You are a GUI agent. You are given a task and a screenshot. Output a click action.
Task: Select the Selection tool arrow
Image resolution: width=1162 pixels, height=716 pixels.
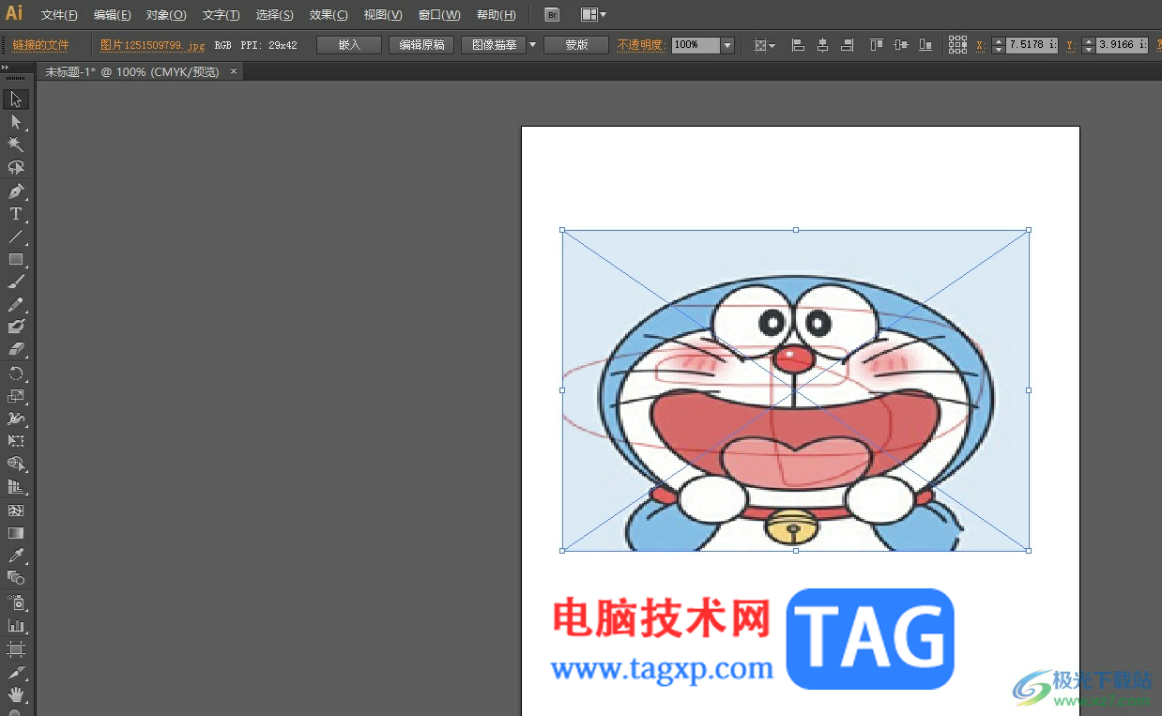(16, 99)
